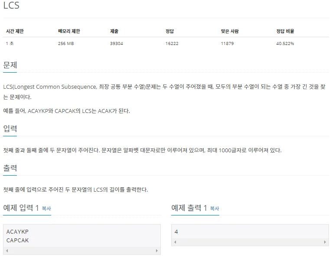Click horizontal scrollbar track of sample input
Screen dimensions: 332x257
click(x=82, y=251)
